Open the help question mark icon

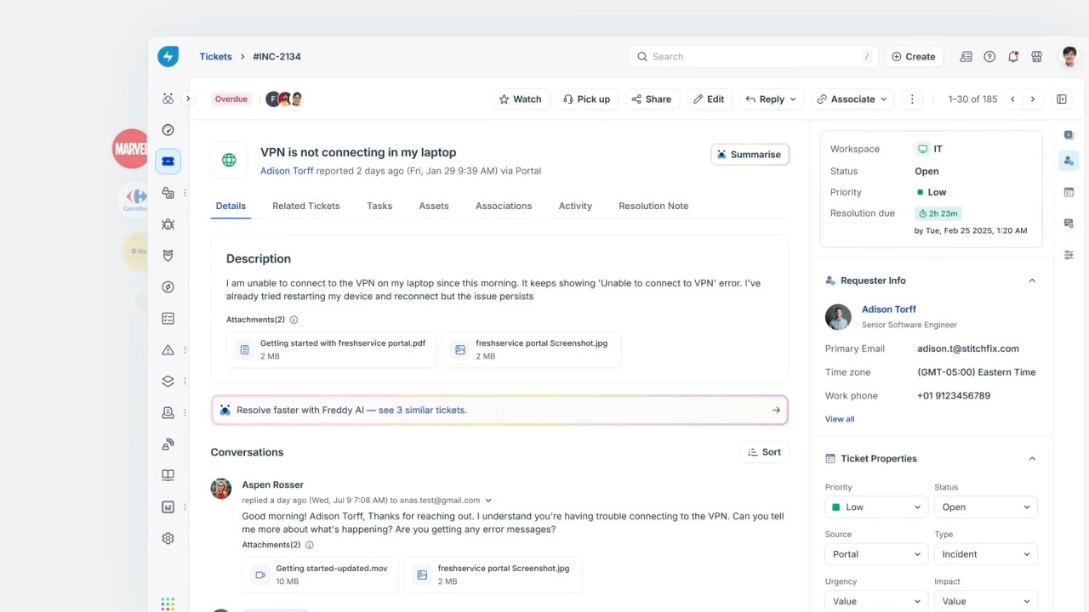click(989, 57)
